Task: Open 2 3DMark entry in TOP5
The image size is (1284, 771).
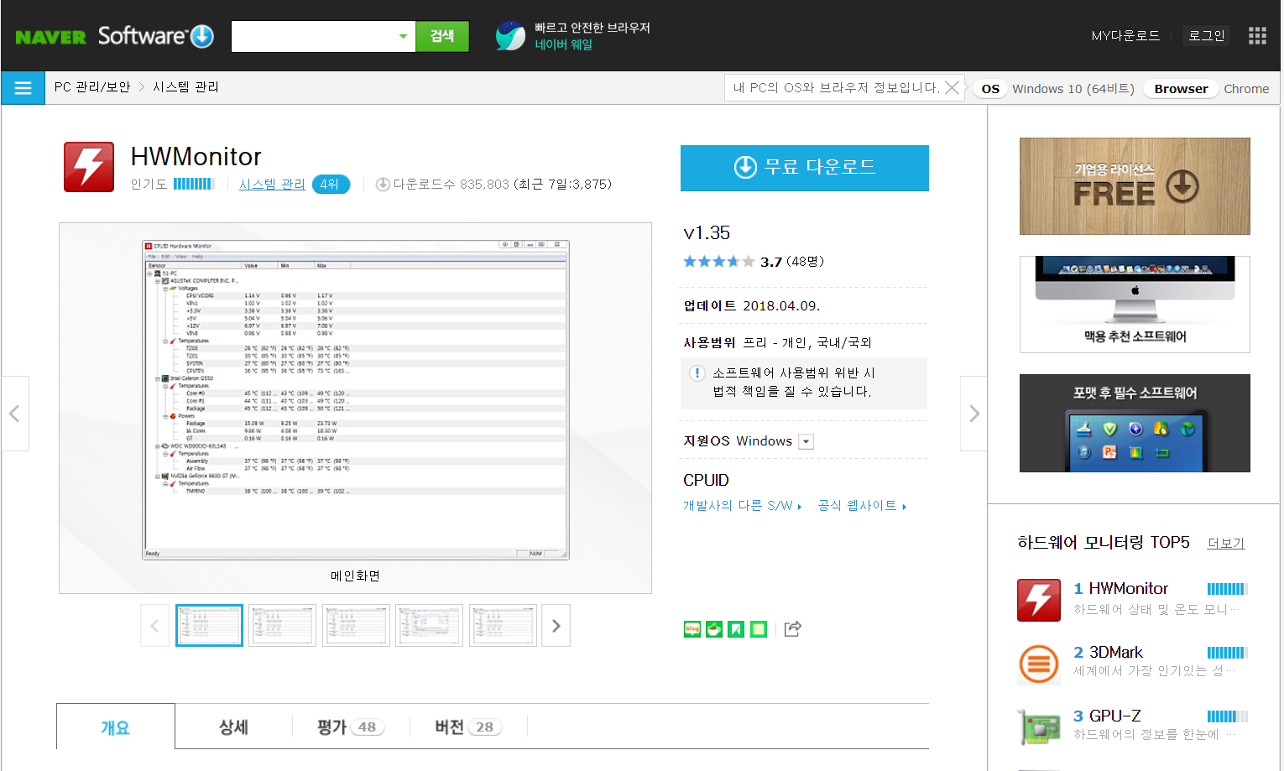Action: [x=1108, y=653]
